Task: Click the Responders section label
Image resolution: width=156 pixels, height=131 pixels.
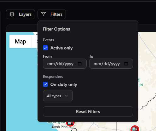Action: (53, 77)
